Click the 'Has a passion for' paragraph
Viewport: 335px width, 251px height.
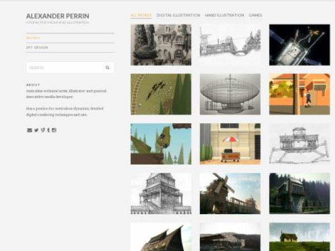pyautogui.click(x=65, y=112)
